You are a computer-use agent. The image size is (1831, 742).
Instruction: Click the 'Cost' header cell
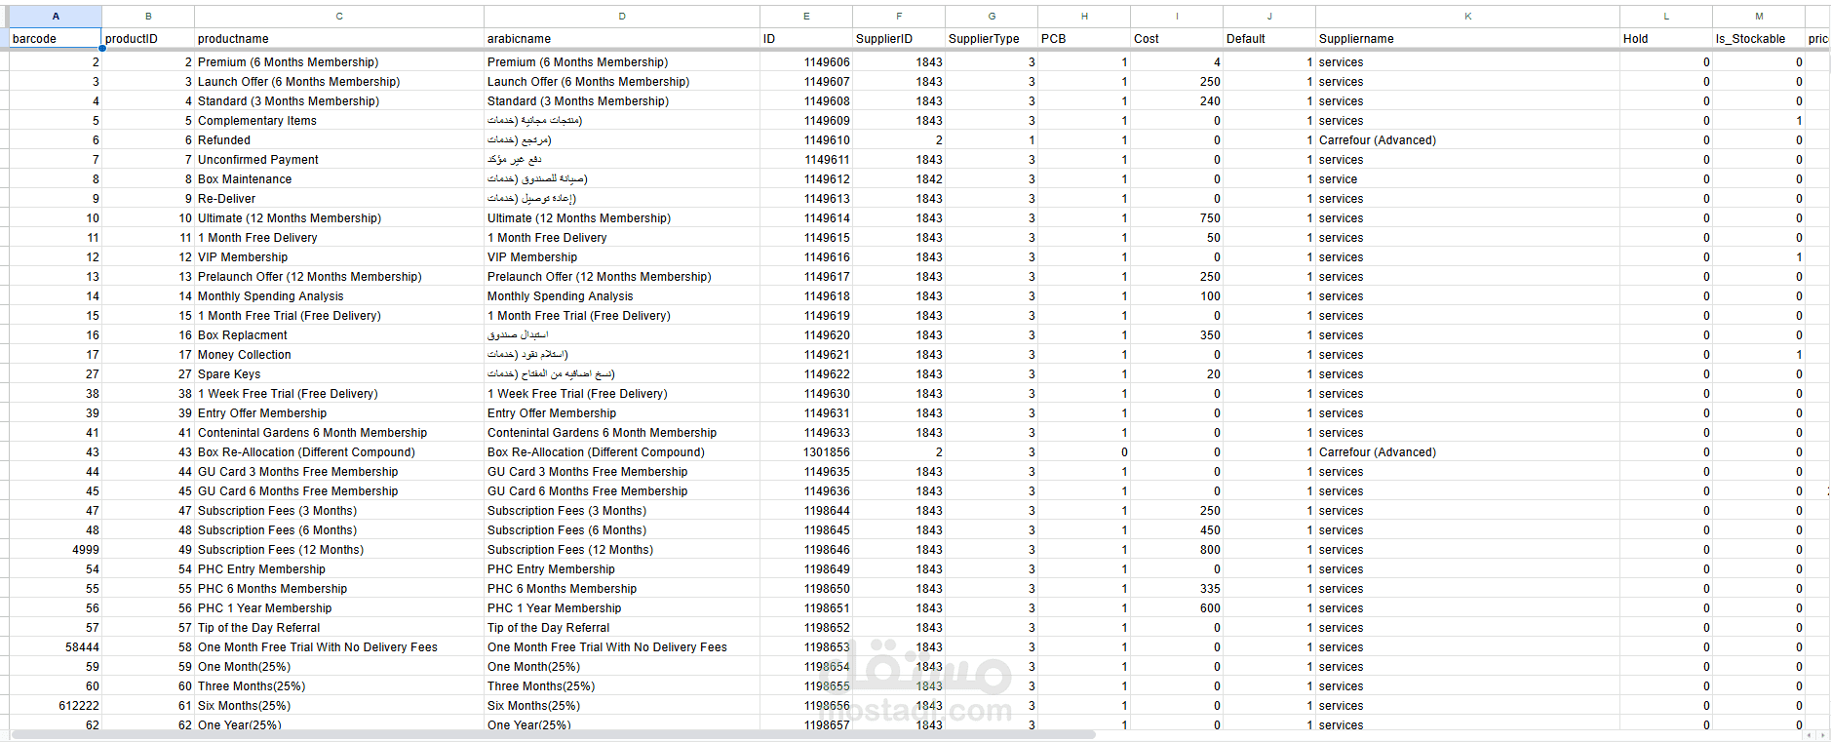[1177, 39]
